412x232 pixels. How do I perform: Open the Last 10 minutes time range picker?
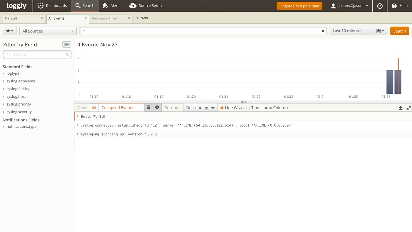pyautogui.click(x=358, y=31)
